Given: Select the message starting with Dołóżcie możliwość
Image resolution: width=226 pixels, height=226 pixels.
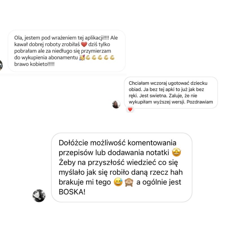Looking at the screenshot, I should coord(122,167).
